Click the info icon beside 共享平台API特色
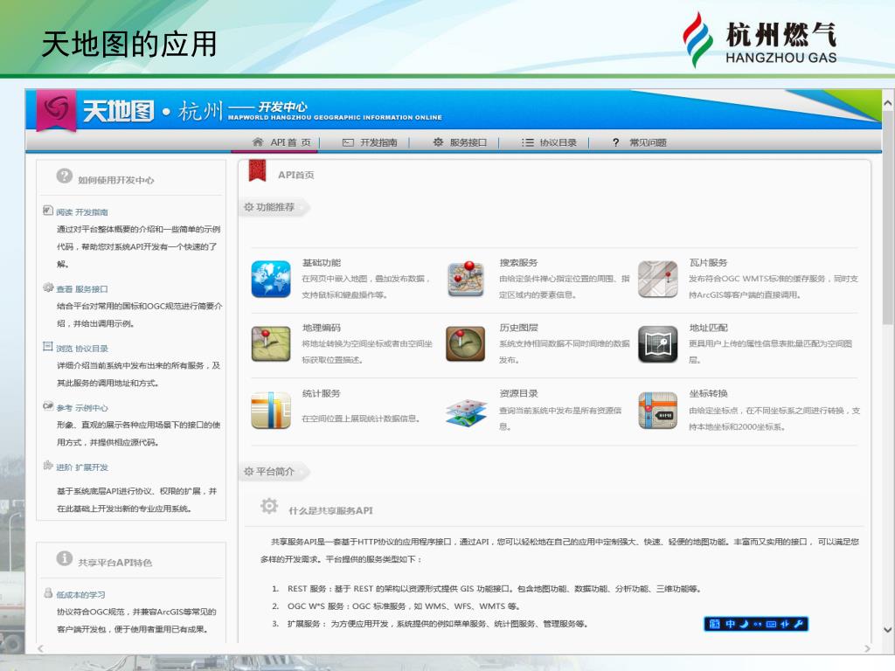This screenshot has height=671, width=895. click(65, 557)
